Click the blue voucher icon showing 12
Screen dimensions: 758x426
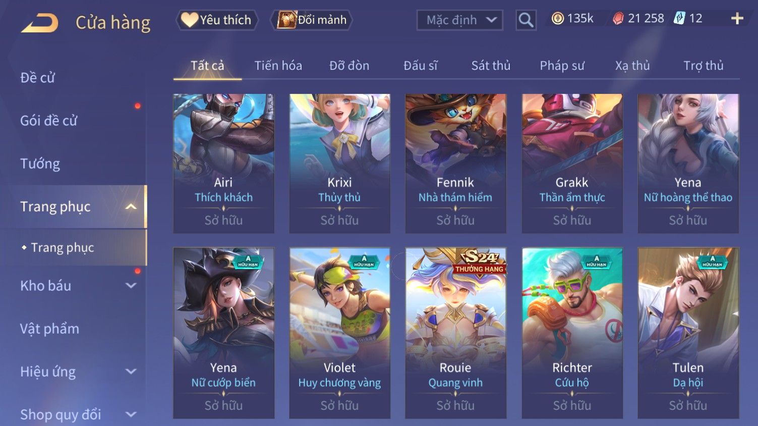point(680,19)
